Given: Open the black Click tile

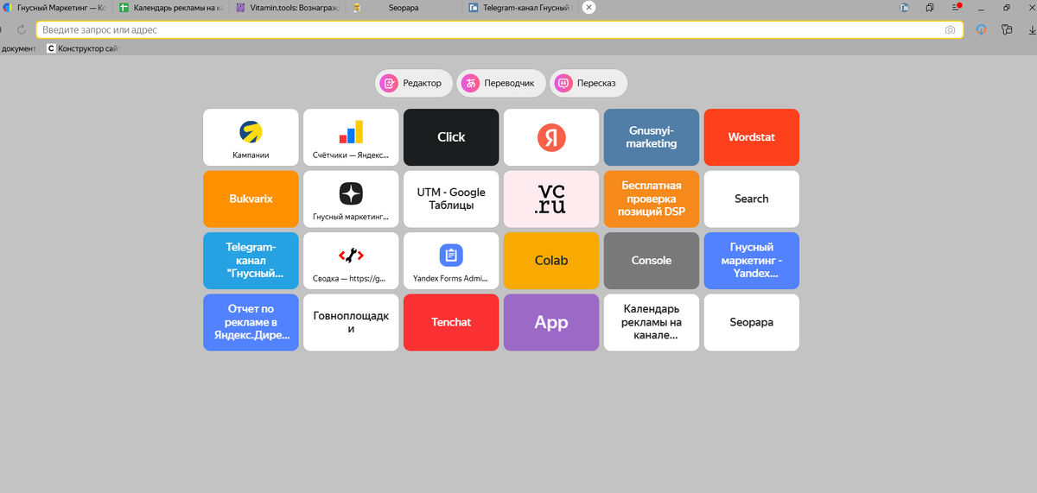Looking at the screenshot, I should point(451,137).
